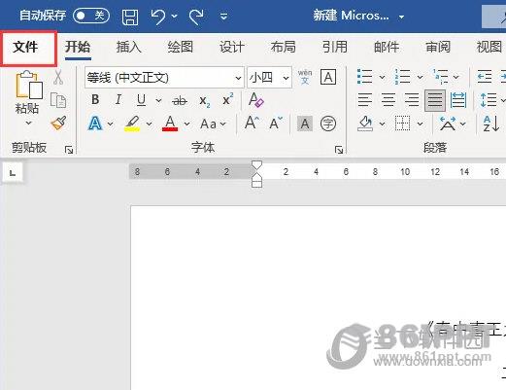Click the phonetic guide wén icon
Viewport: 506px width, 390px height.
pos(305,77)
